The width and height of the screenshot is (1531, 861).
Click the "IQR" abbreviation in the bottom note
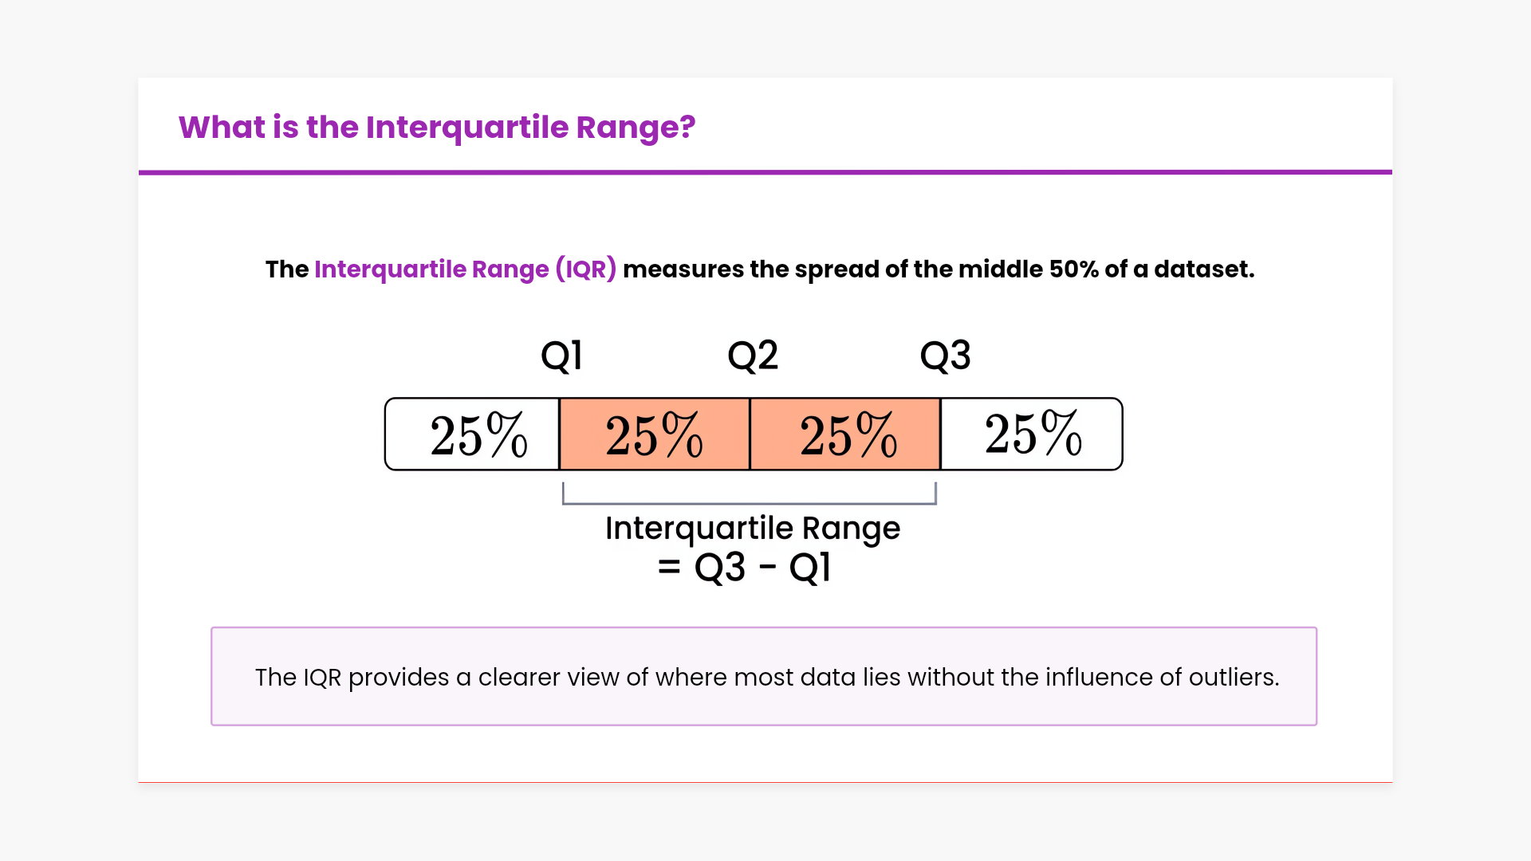click(x=322, y=678)
